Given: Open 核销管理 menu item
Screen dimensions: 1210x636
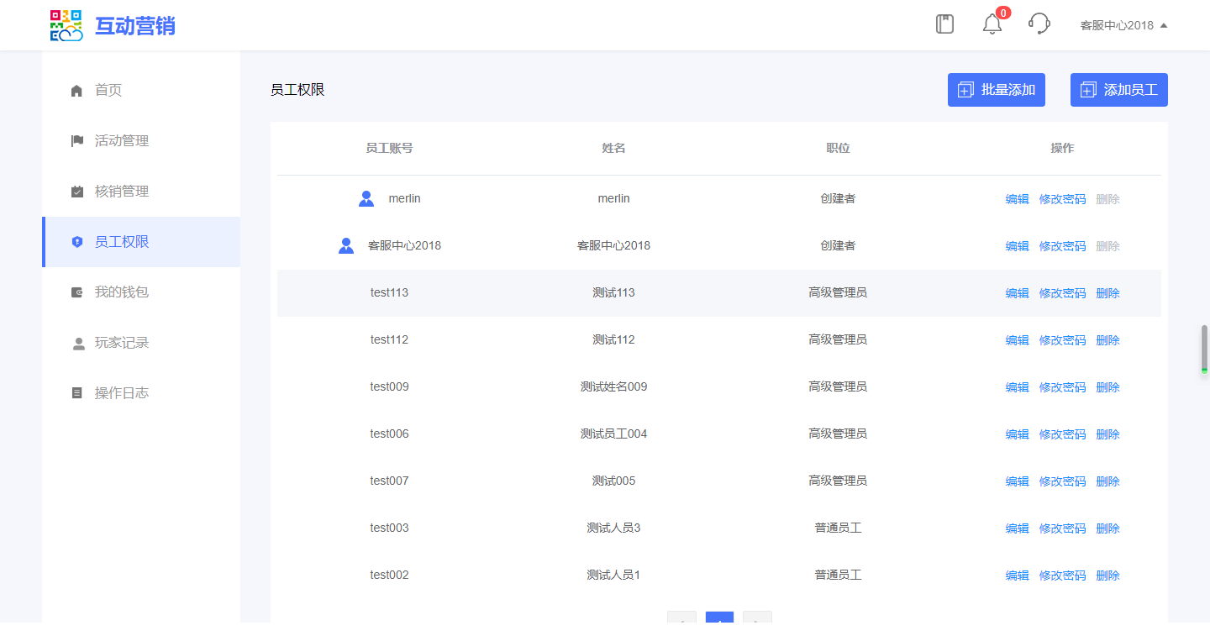Looking at the screenshot, I should (x=141, y=192).
